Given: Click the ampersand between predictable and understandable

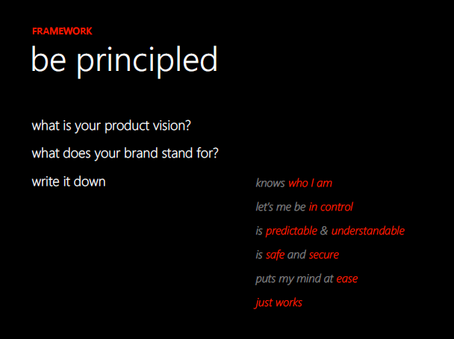Looking at the screenshot, I should coord(324,231).
